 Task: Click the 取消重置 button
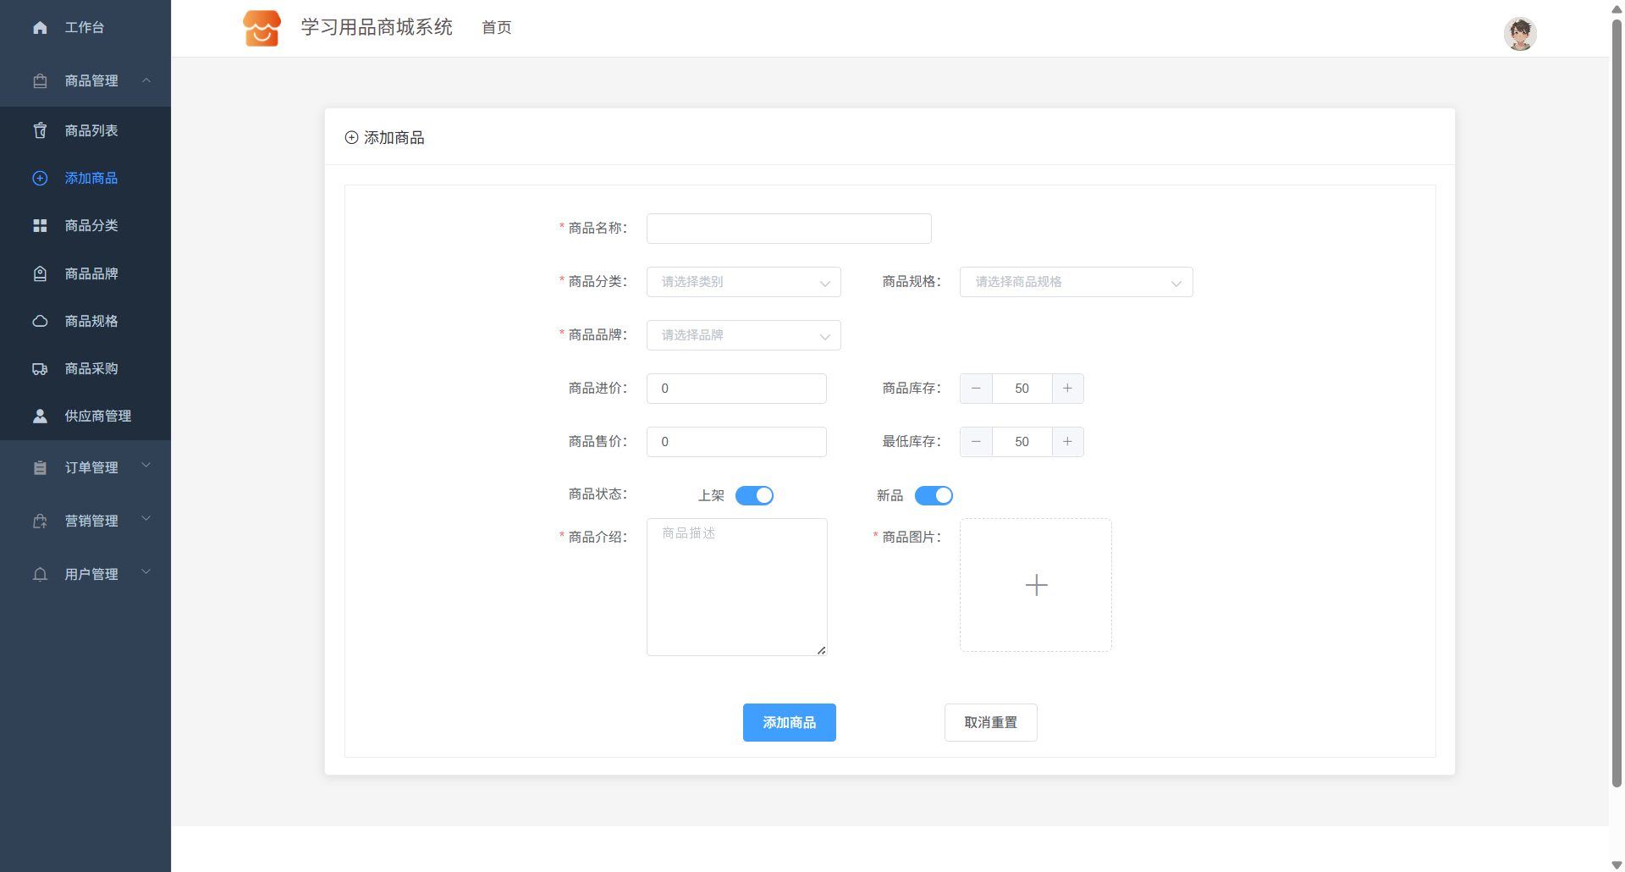click(990, 723)
